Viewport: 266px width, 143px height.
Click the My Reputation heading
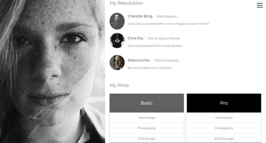pyautogui.click(x=127, y=3)
